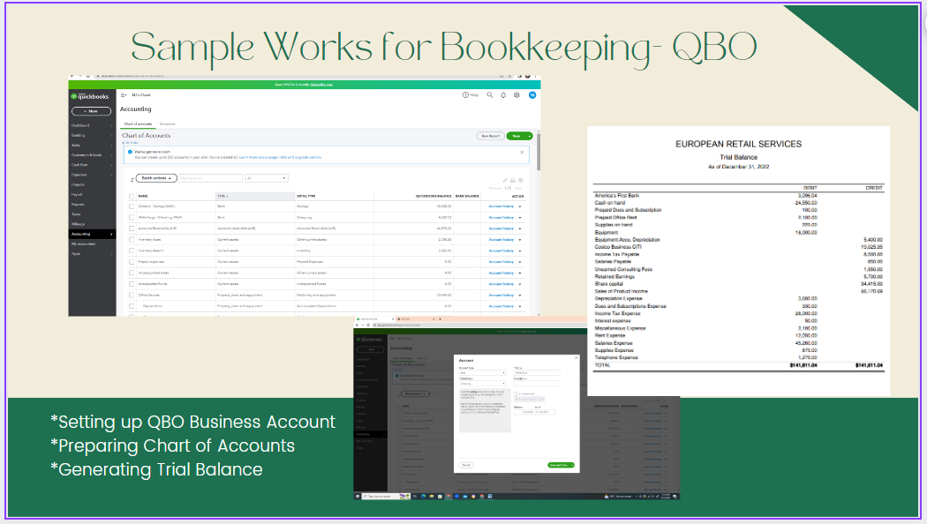Viewport: 927px width, 524px height.
Task: Check 'Is sub-account' box in Account dialog
Action: pyautogui.click(x=515, y=393)
